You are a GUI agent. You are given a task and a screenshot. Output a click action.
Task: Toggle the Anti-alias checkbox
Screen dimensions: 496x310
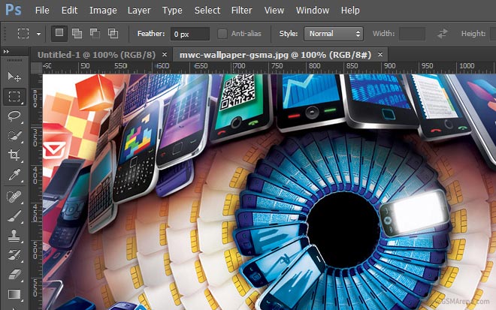pyautogui.click(x=222, y=34)
